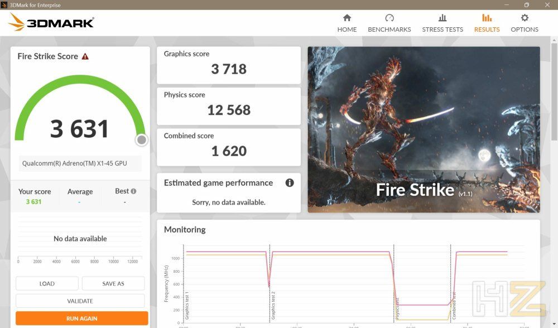The width and height of the screenshot is (558, 328).
Task: Click the Fire Strike artwork thumbnail
Action: tap(424, 129)
